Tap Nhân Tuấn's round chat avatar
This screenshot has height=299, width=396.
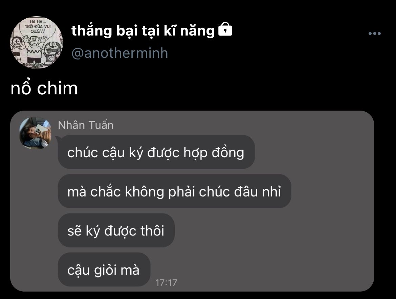click(35, 133)
